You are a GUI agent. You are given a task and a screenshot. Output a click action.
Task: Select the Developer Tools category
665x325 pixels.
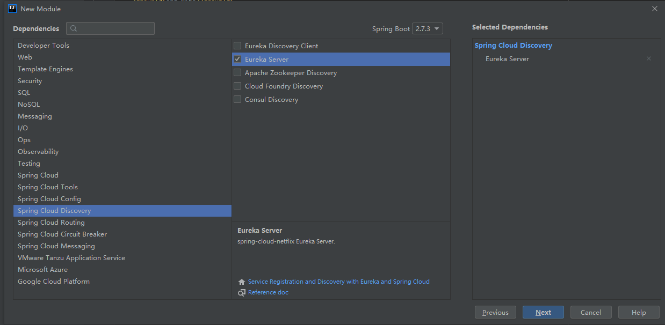click(122, 46)
